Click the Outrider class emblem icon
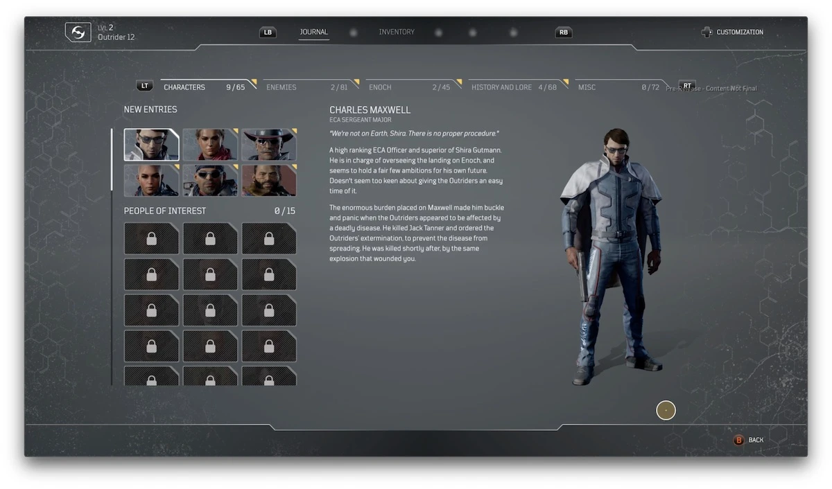This screenshot has width=832, height=489. click(78, 33)
